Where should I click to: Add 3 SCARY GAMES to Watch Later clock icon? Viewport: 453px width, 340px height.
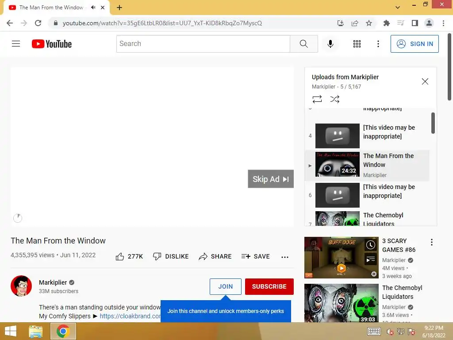coord(370,245)
